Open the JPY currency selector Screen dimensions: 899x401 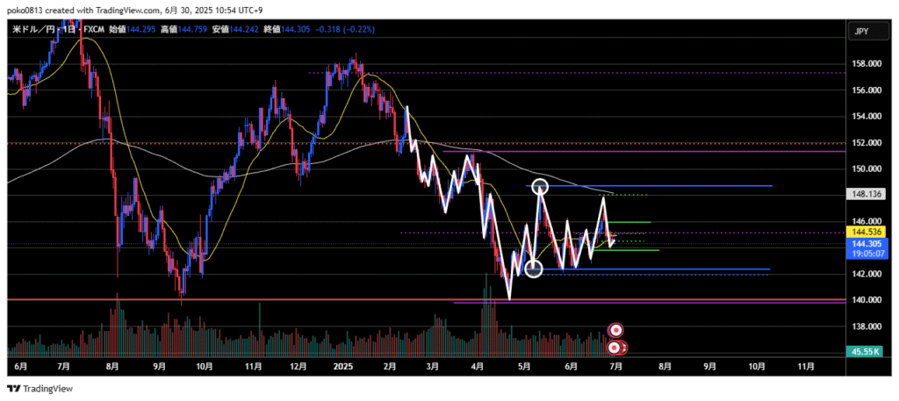[x=862, y=32]
